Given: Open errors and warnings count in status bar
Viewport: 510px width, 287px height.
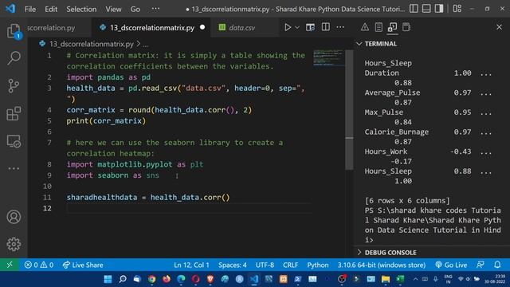Looking at the screenshot, I should point(39,265).
